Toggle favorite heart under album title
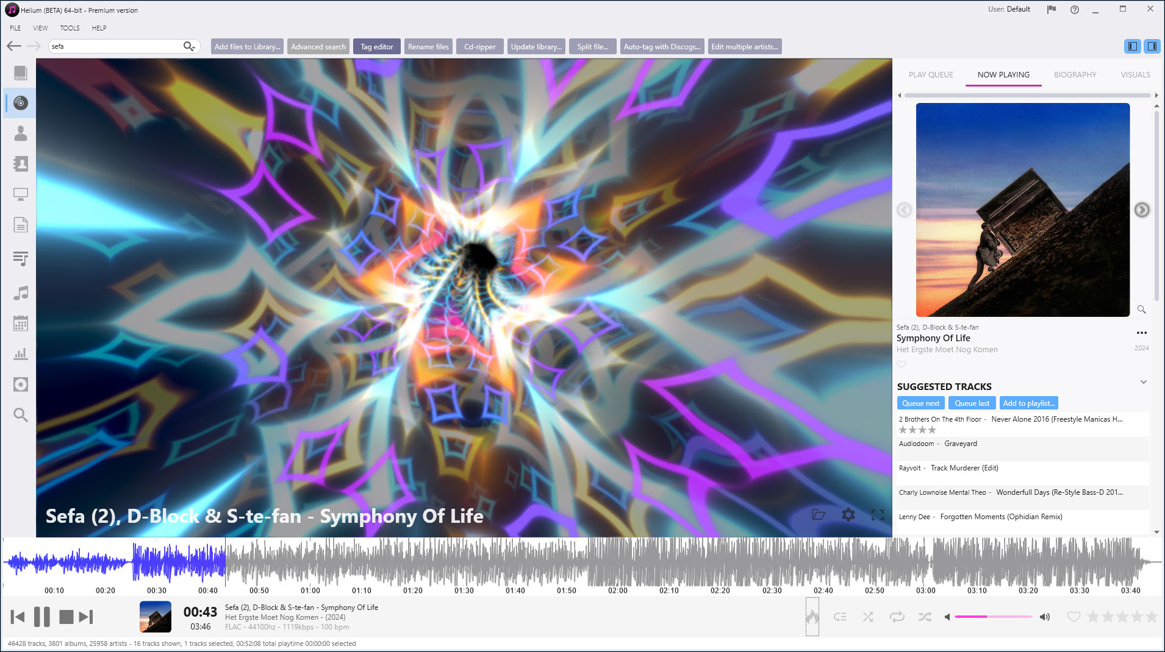 (x=902, y=364)
